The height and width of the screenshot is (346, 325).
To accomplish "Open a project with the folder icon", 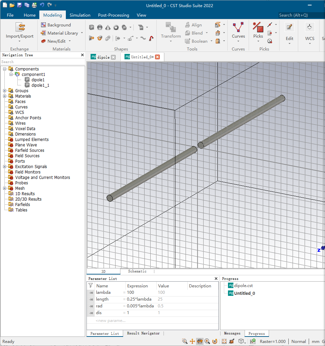I will coord(12,5).
